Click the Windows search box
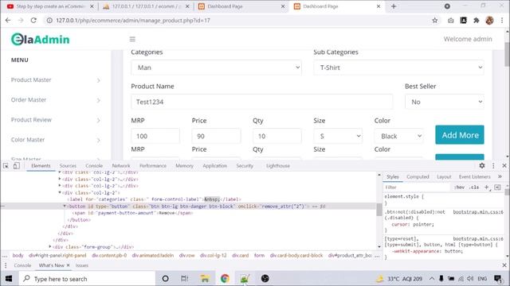510x286 pixels. pos(87,279)
